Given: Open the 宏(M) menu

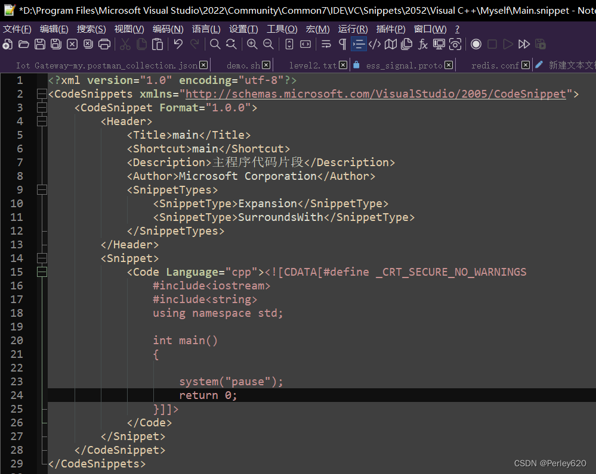Looking at the screenshot, I should [318, 29].
